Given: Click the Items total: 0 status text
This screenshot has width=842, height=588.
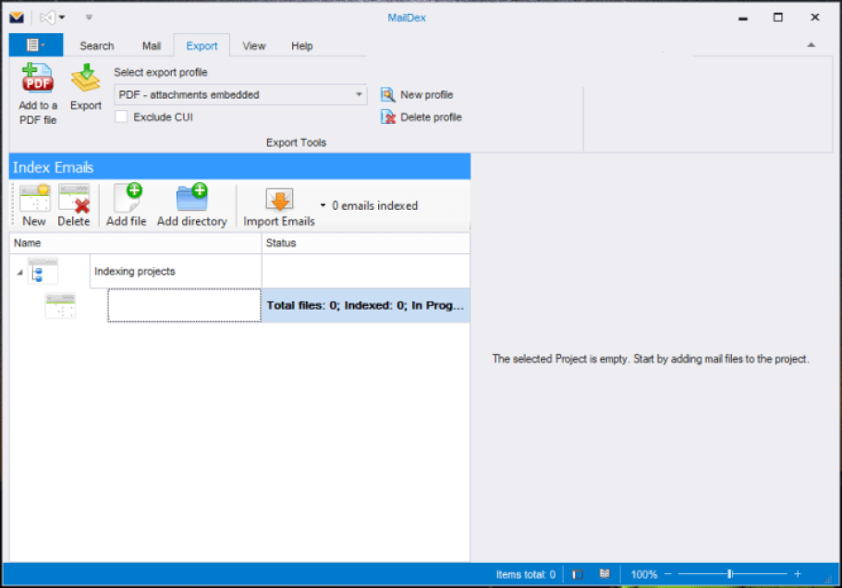Looking at the screenshot, I should pos(525,574).
